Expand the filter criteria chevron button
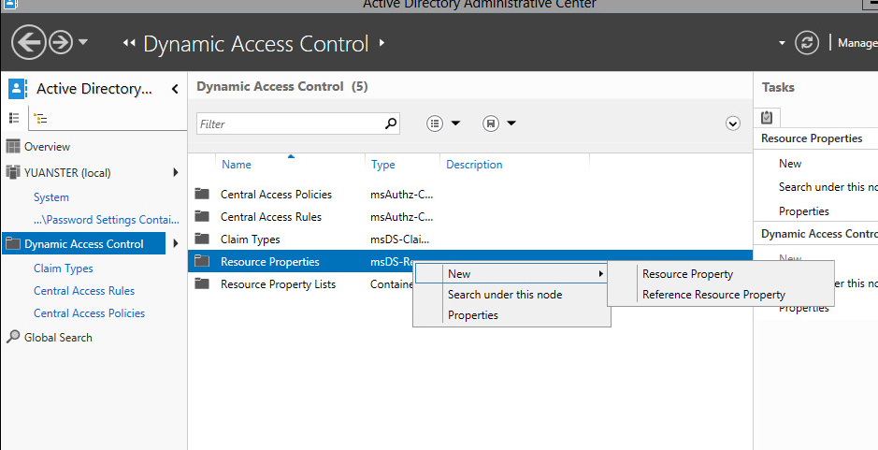Image resolution: width=878 pixels, height=450 pixels. pyautogui.click(x=733, y=123)
